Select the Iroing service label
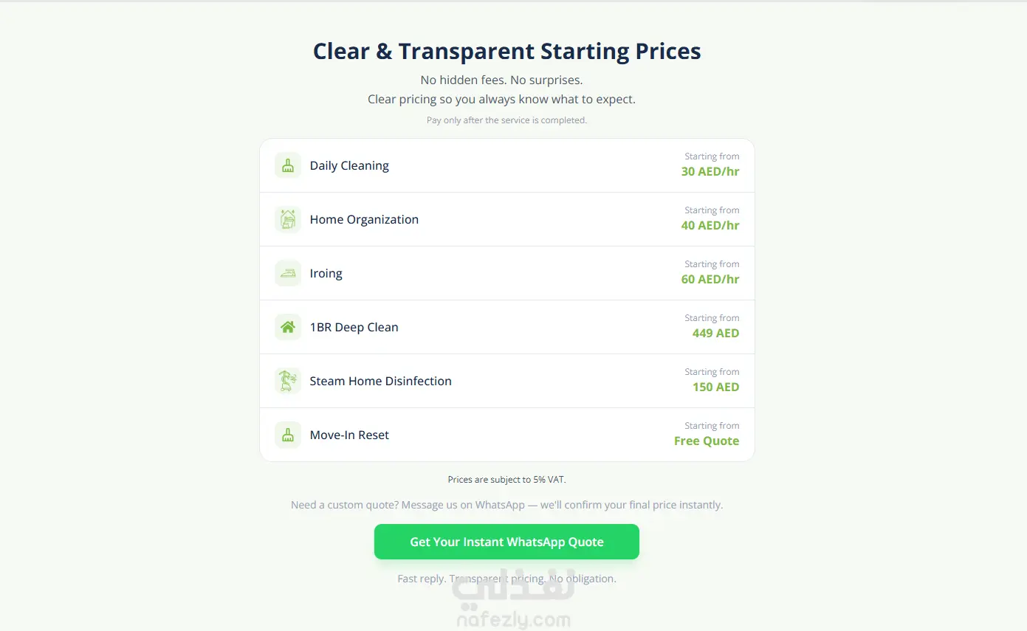 tap(326, 273)
